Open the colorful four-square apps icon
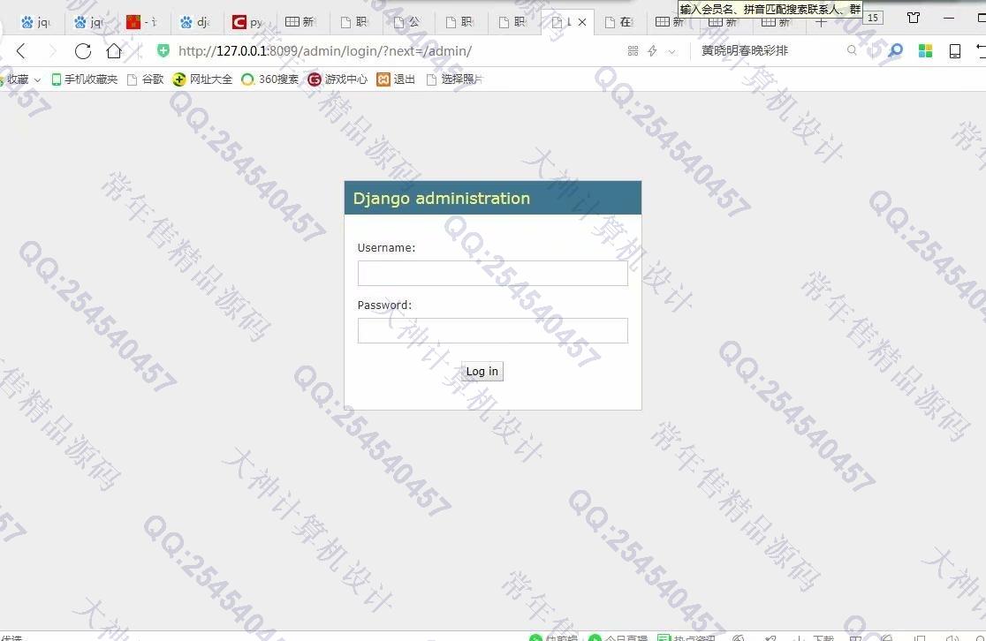 (x=925, y=51)
